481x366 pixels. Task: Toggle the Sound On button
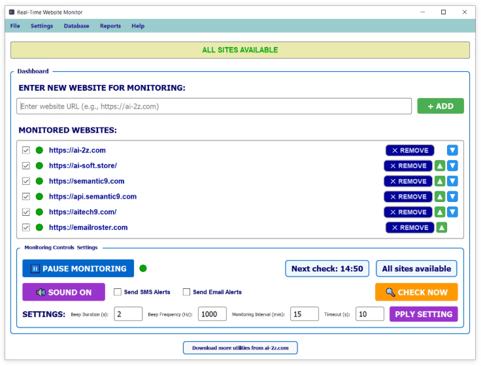coord(64,292)
